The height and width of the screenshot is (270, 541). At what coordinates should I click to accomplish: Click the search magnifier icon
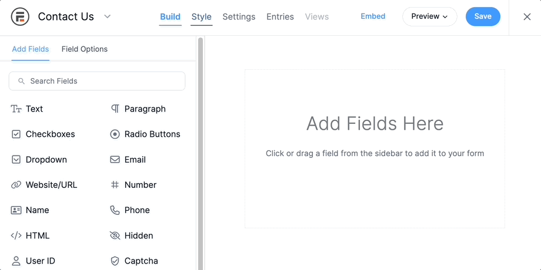(21, 81)
